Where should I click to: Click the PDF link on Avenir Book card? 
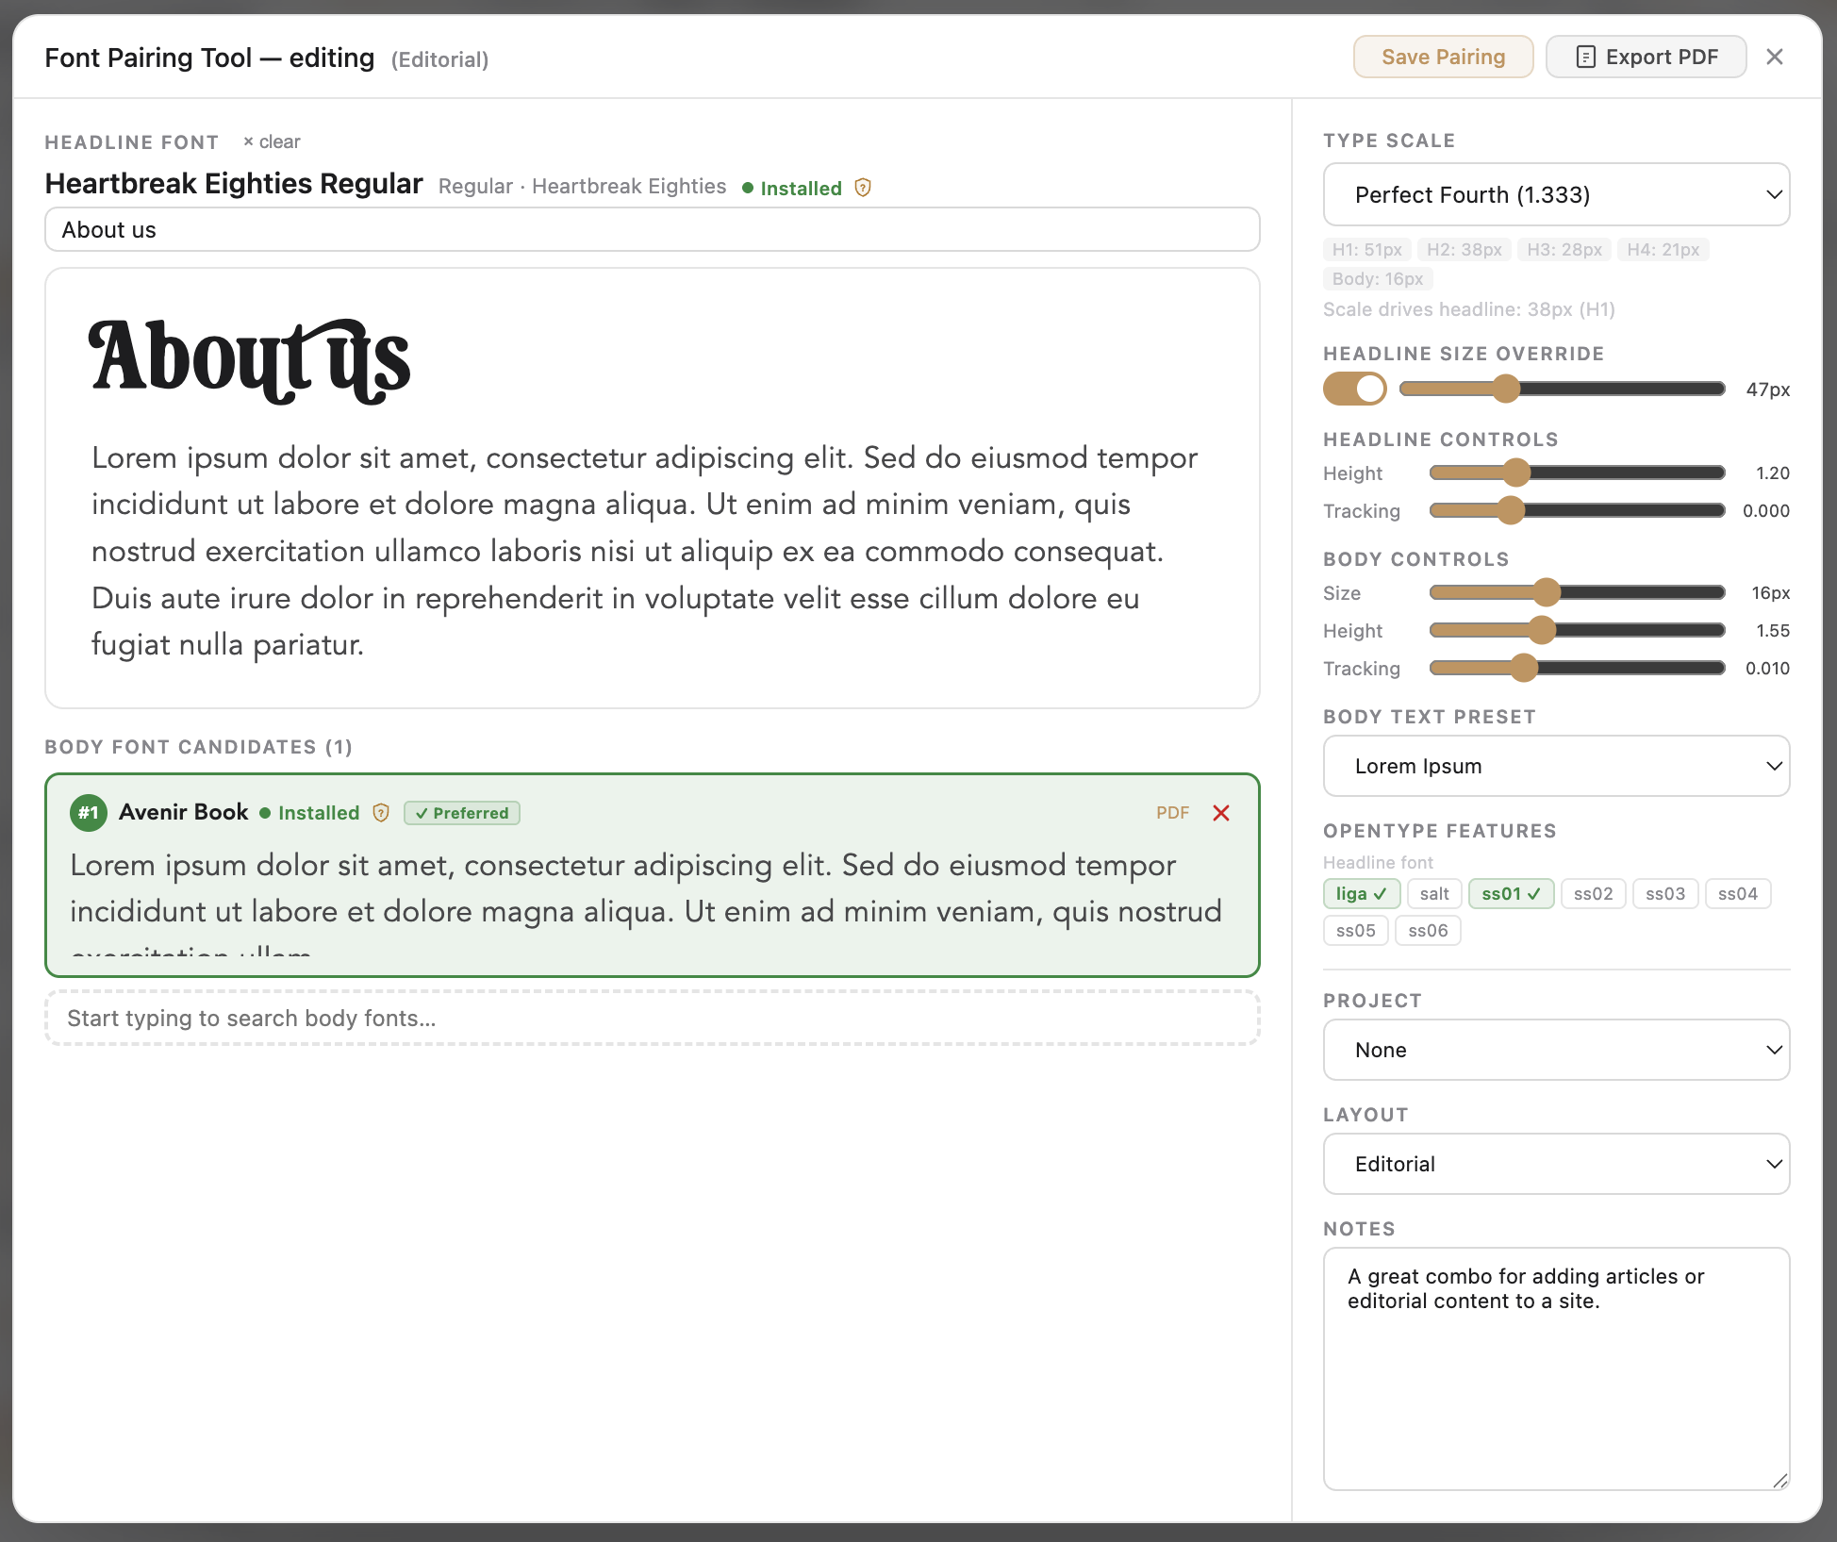point(1172,813)
